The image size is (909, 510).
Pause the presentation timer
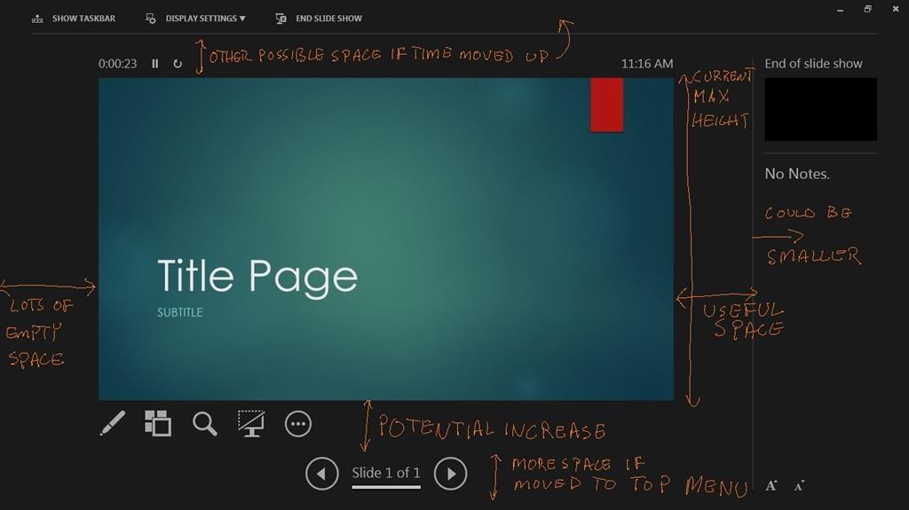point(154,64)
